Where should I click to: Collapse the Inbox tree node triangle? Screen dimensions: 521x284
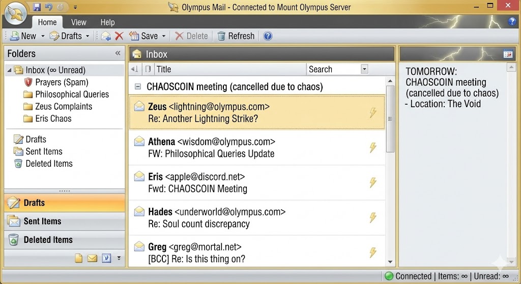tap(9, 70)
